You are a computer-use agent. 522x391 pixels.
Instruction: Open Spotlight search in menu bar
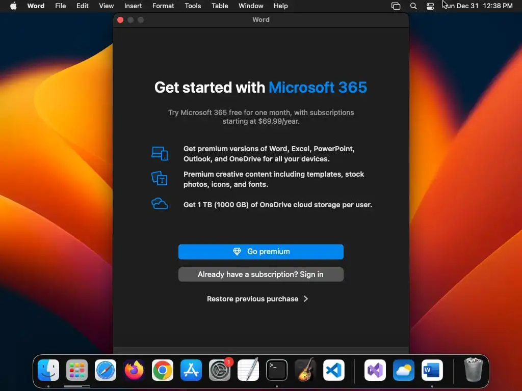pyautogui.click(x=413, y=6)
